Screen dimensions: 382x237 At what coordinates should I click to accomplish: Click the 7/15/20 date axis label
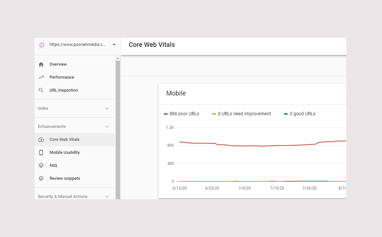(x=277, y=188)
